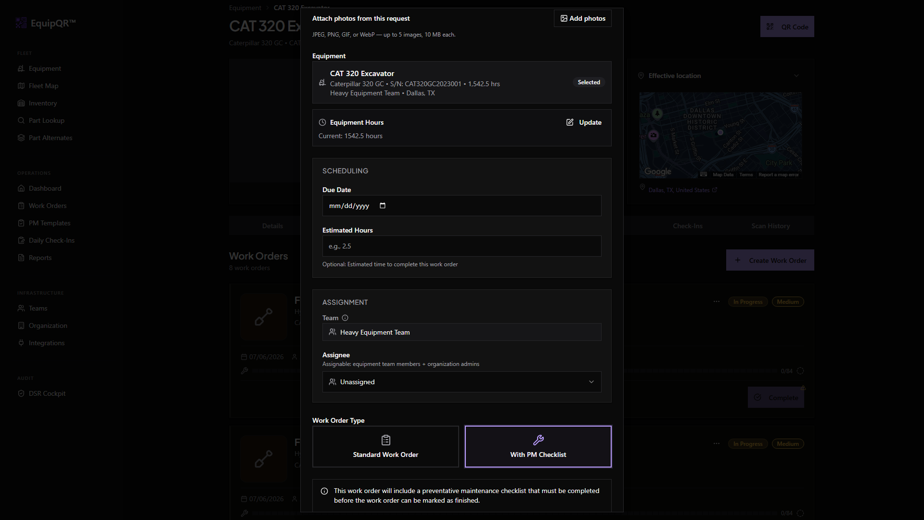Open first work order's more options menu
Screen dimensions: 924x520
[x=717, y=301]
